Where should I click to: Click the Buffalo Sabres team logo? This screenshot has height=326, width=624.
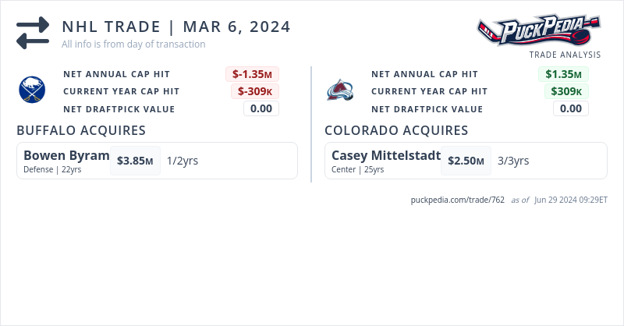tap(33, 90)
